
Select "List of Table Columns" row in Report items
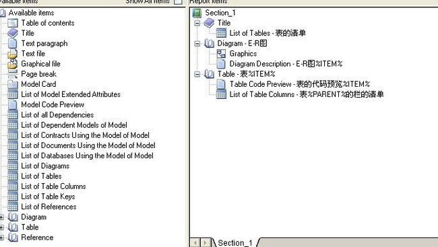307,94
